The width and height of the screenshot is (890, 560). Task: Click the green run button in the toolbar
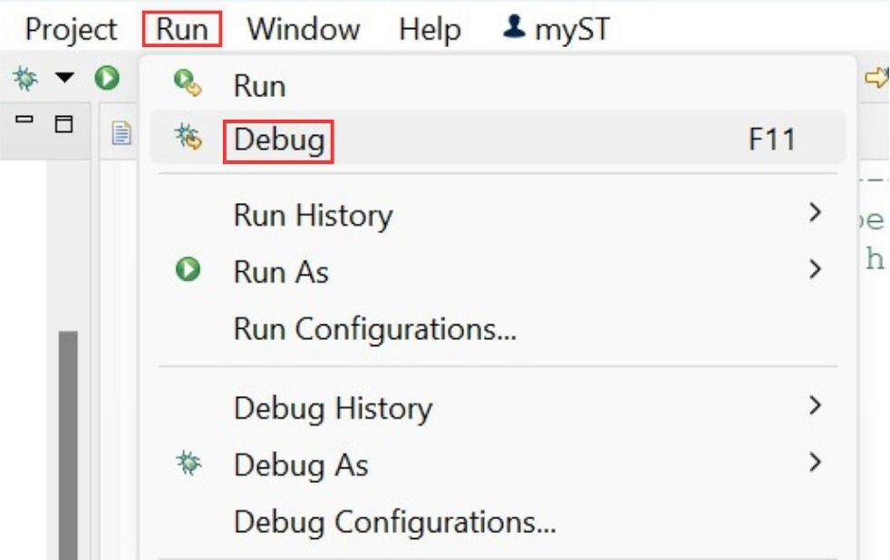tap(107, 79)
